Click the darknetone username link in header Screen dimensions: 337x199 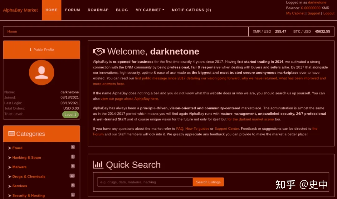click(x=317, y=2)
